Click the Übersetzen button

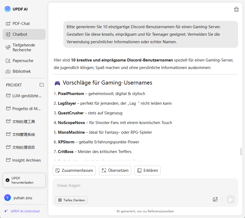point(115,170)
